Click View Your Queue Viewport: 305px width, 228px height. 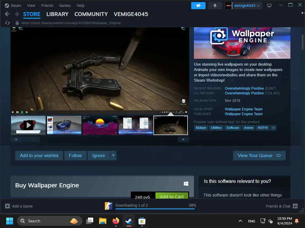click(259, 156)
